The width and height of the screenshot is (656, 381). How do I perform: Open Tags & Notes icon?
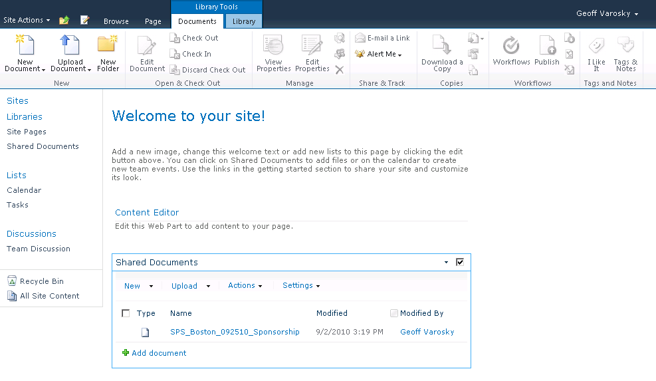pyautogui.click(x=625, y=45)
